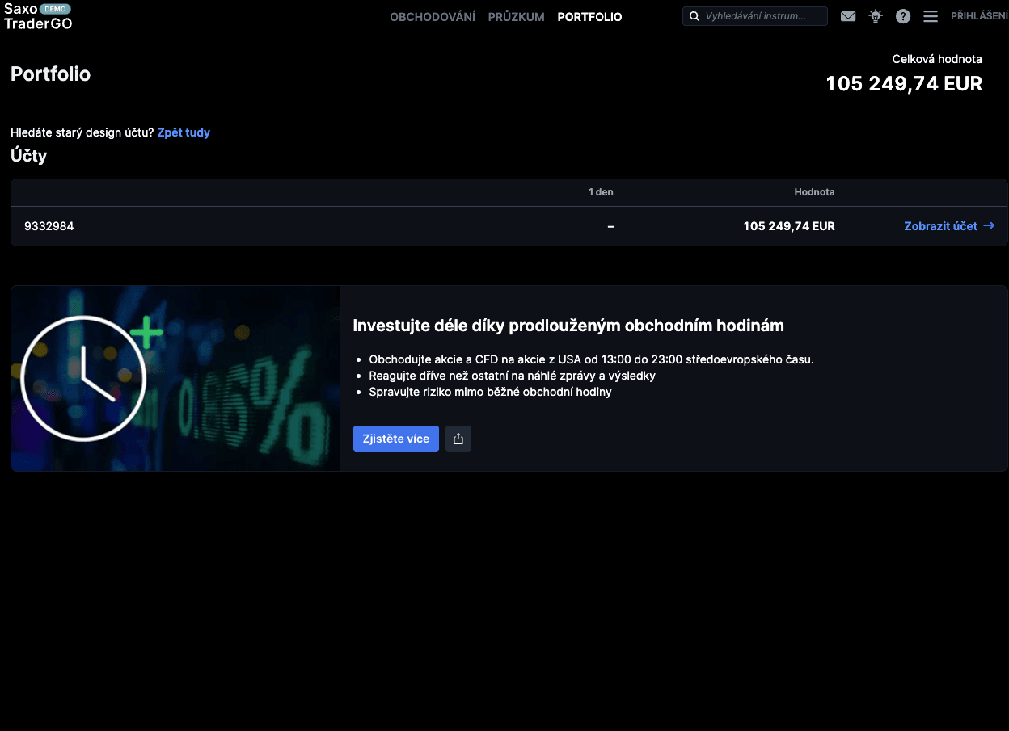
Task: Switch to the OBCHODOVÁNÍ tab
Action: point(432,17)
